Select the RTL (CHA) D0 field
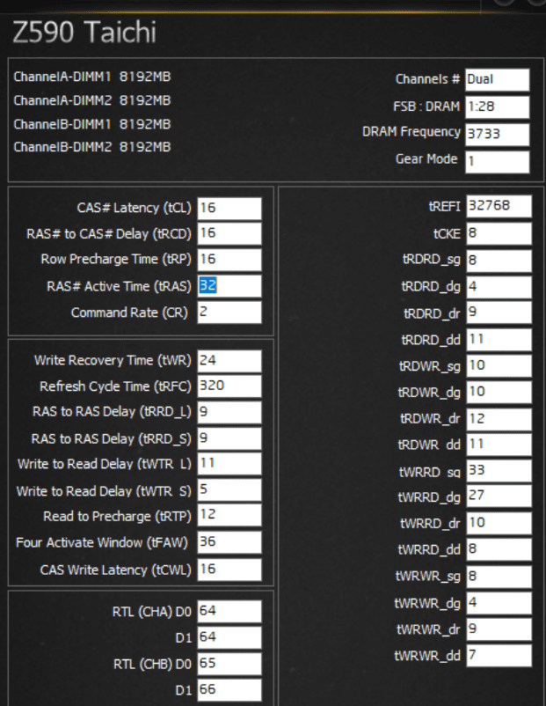The height and width of the screenshot is (706, 546). pyautogui.click(x=229, y=612)
